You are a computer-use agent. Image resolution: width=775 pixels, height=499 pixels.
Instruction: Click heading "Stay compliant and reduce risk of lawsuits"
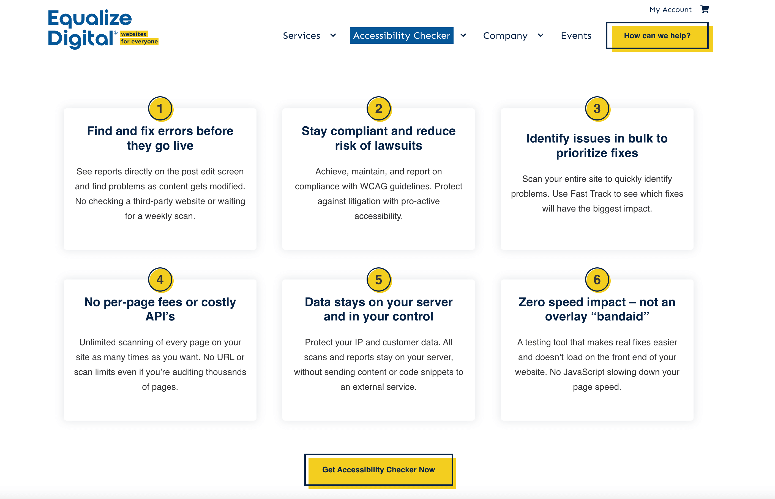tap(379, 138)
